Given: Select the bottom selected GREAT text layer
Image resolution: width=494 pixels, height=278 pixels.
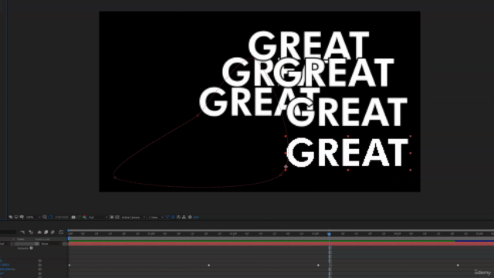Looking at the screenshot, I should pos(347,153).
